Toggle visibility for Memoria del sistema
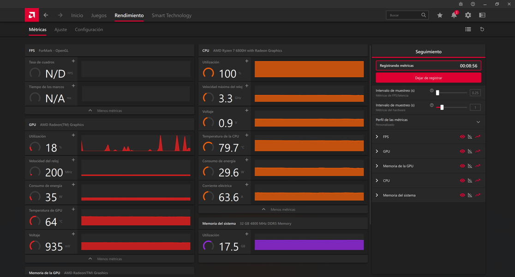Viewport: 515px width, 277px height. (x=462, y=195)
